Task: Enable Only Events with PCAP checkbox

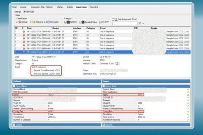Action: pos(113,19)
